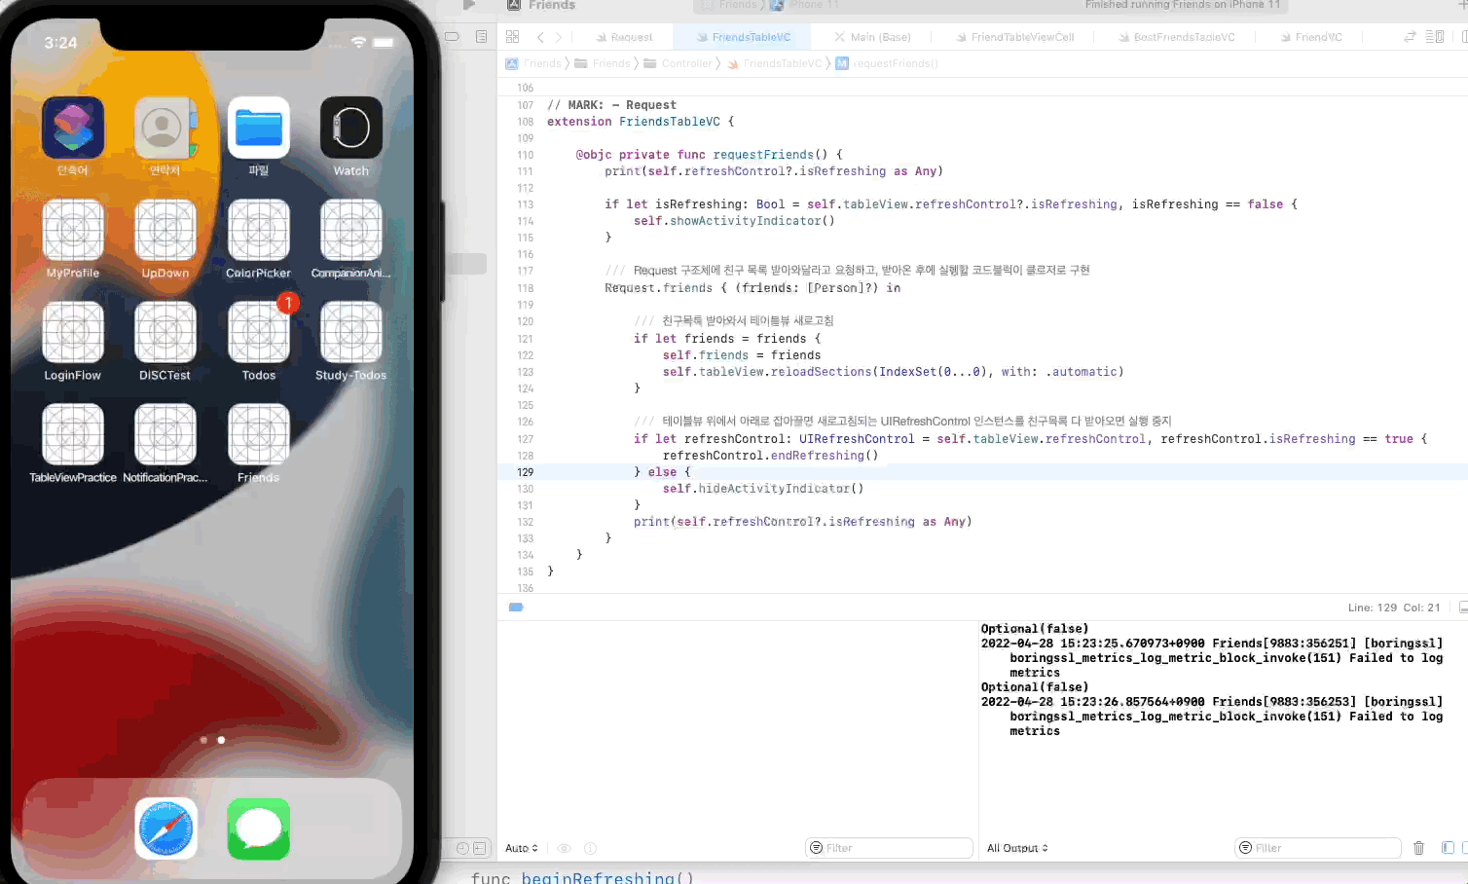Screen dimensions: 1468x884
Task: Open the Shortcuts app on simulator
Action: pyautogui.click(x=73, y=128)
